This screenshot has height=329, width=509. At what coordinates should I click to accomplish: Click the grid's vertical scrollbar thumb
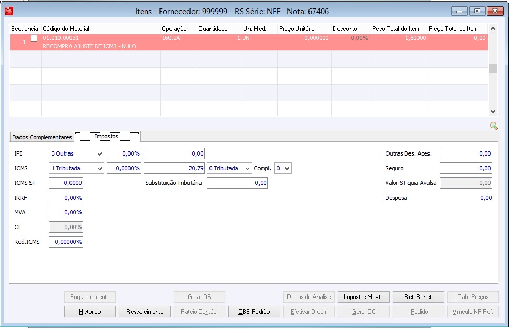[x=493, y=69]
